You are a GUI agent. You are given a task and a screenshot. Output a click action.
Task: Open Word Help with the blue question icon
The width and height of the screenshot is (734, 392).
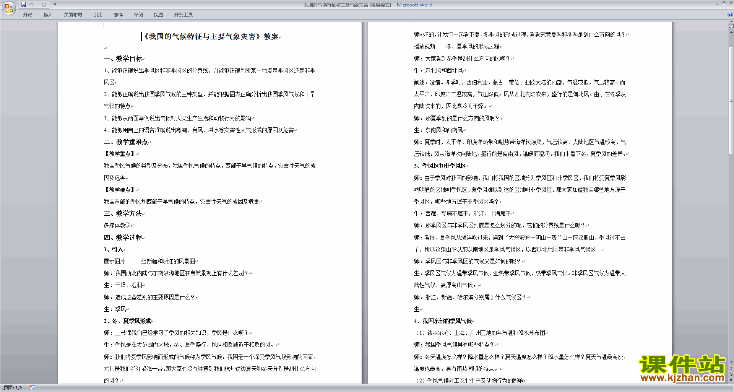click(730, 15)
